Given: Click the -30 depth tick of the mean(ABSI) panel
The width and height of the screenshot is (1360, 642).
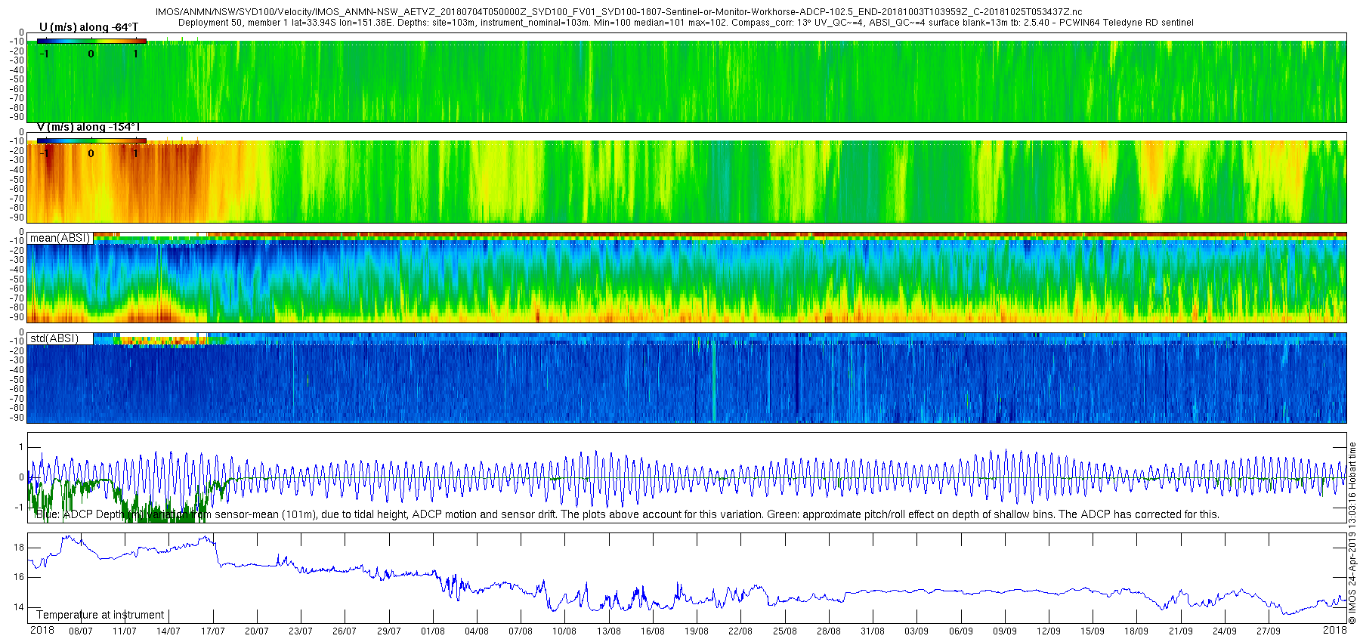Looking at the screenshot, I should (x=17, y=260).
